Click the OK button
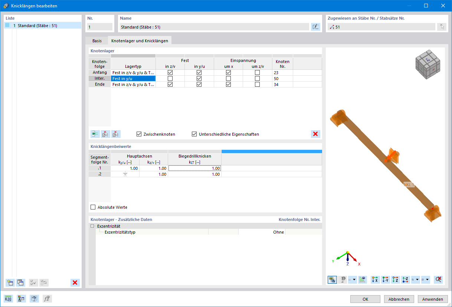This screenshot has height=307, width=452. tap(366, 299)
